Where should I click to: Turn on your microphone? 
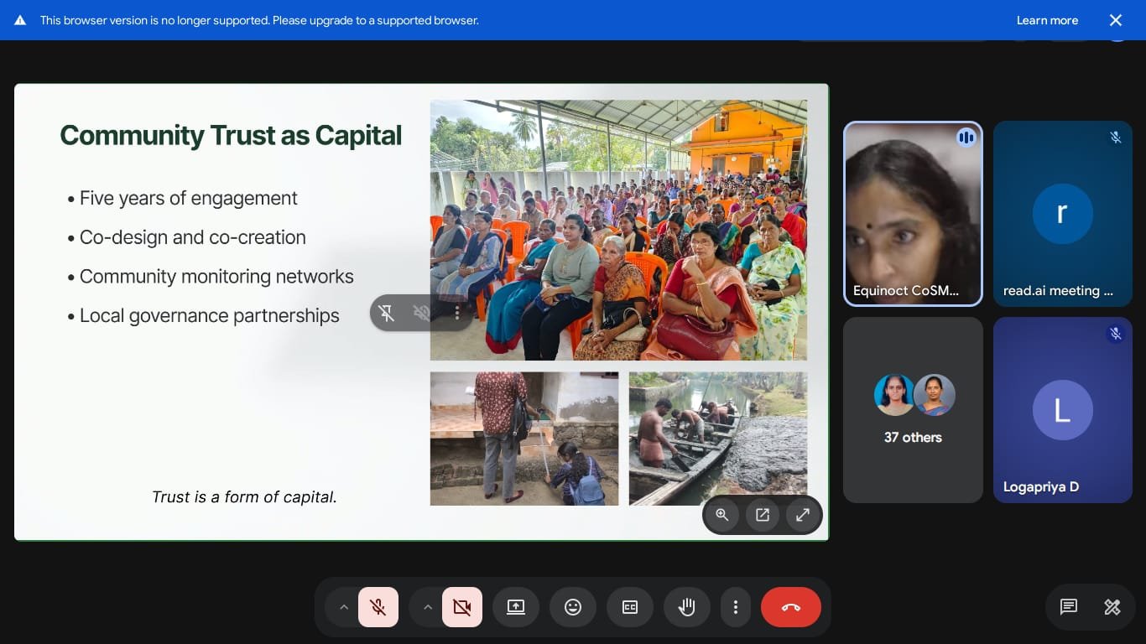click(x=378, y=607)
